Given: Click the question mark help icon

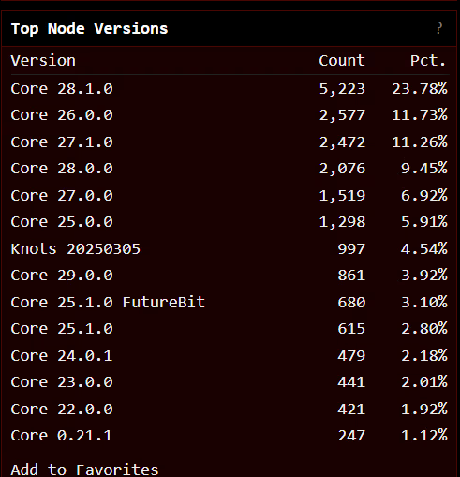Looking at the screenshot, I should click(438, 28).
